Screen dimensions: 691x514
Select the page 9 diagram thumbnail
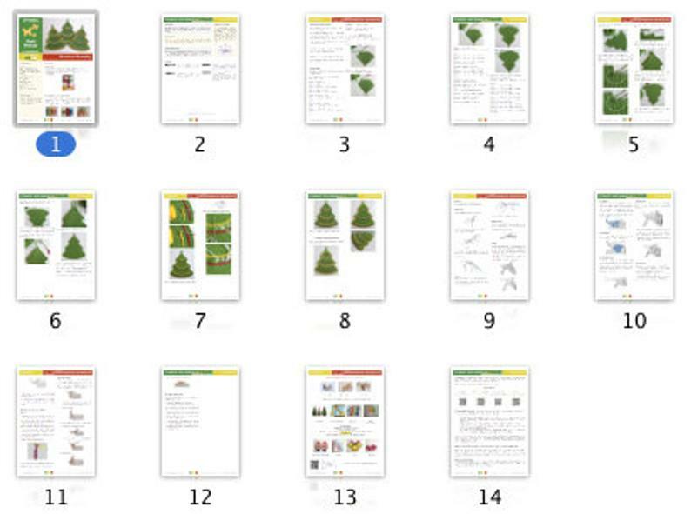pyautogui.click(x=489, y=245)
